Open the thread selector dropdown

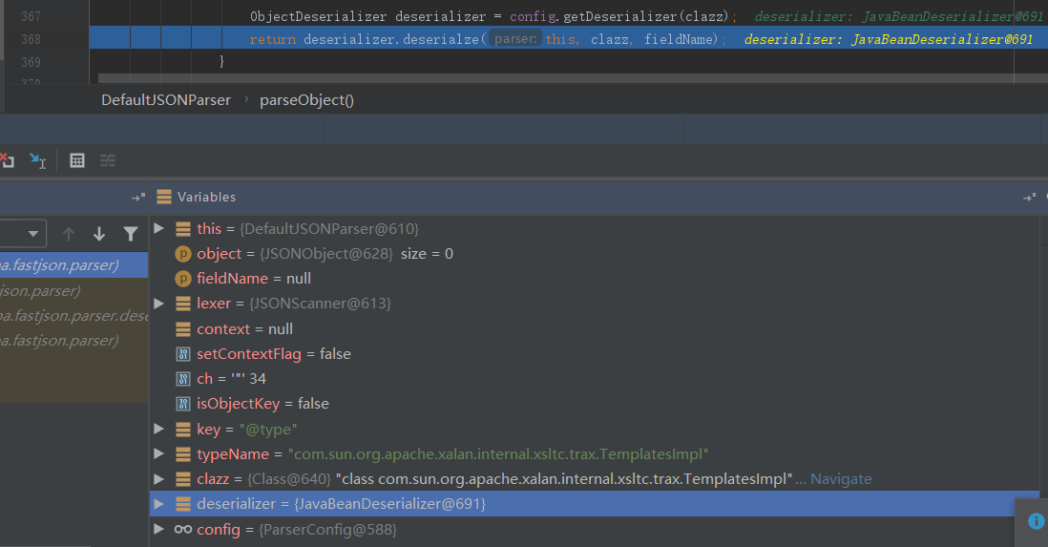(33, 234)
